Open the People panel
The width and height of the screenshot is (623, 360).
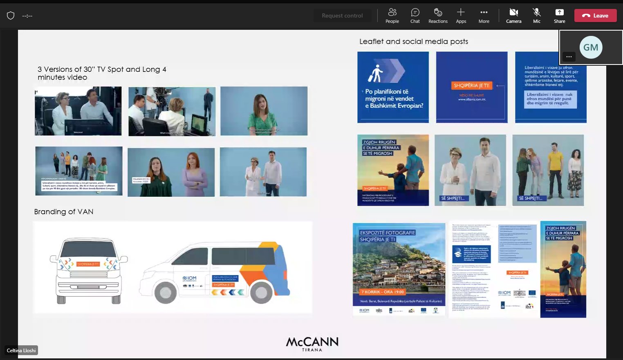[392, 16]
